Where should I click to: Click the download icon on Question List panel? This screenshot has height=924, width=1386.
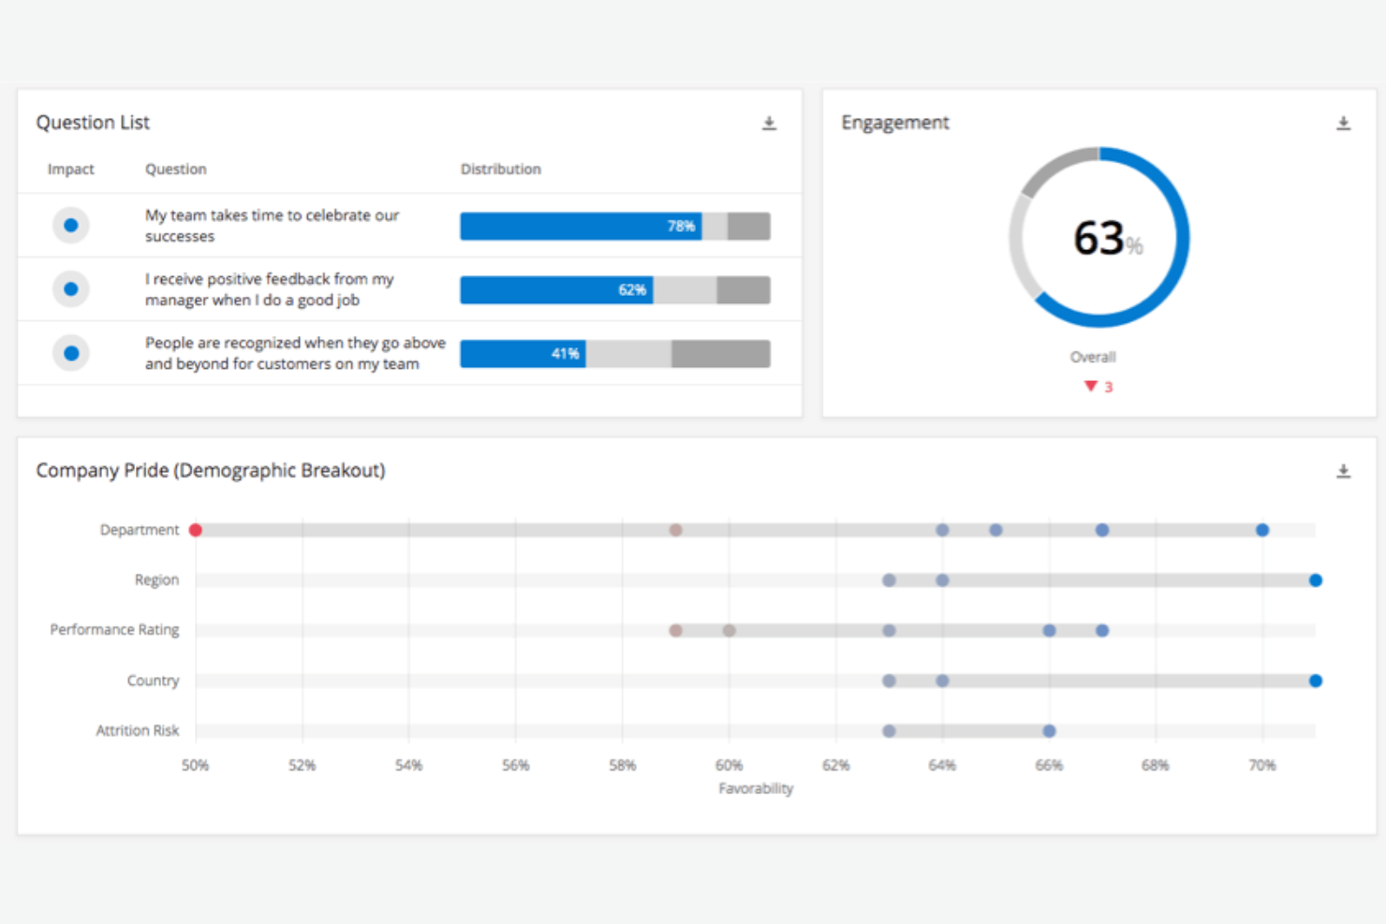coord(770,122)
